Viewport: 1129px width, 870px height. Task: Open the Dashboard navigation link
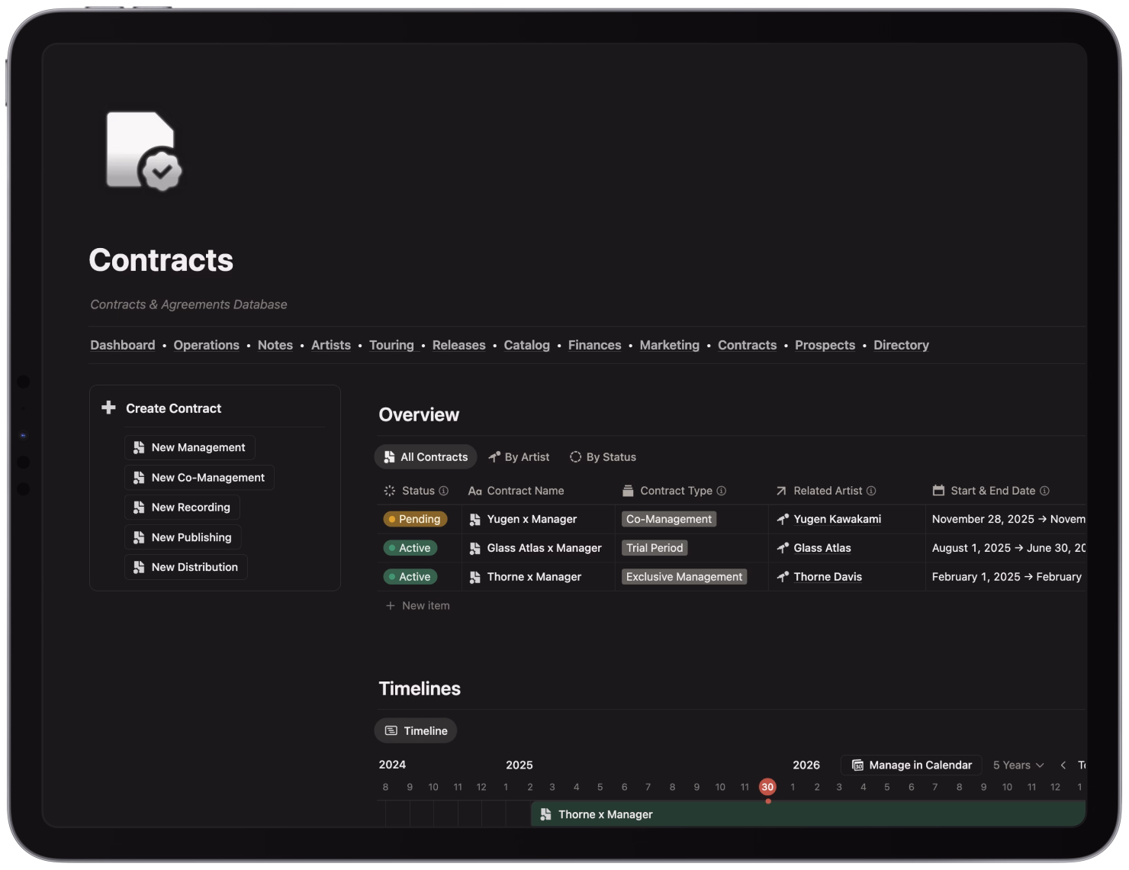pos(123,345)
